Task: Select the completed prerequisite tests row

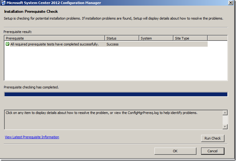Action: [54, 44]
